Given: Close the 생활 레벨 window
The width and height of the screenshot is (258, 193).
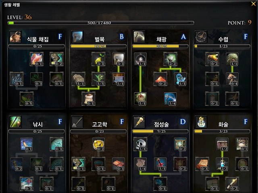Looking at the screenshot, I should [254, 4].
